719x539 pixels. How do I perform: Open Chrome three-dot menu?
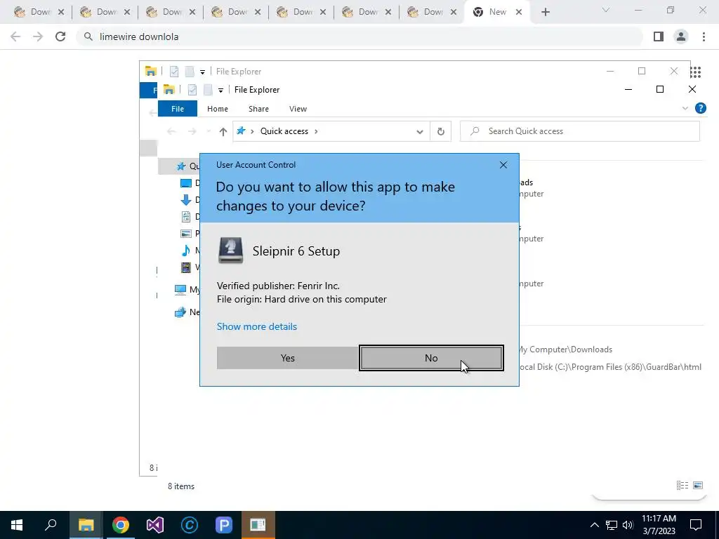[x=704, y=36]
